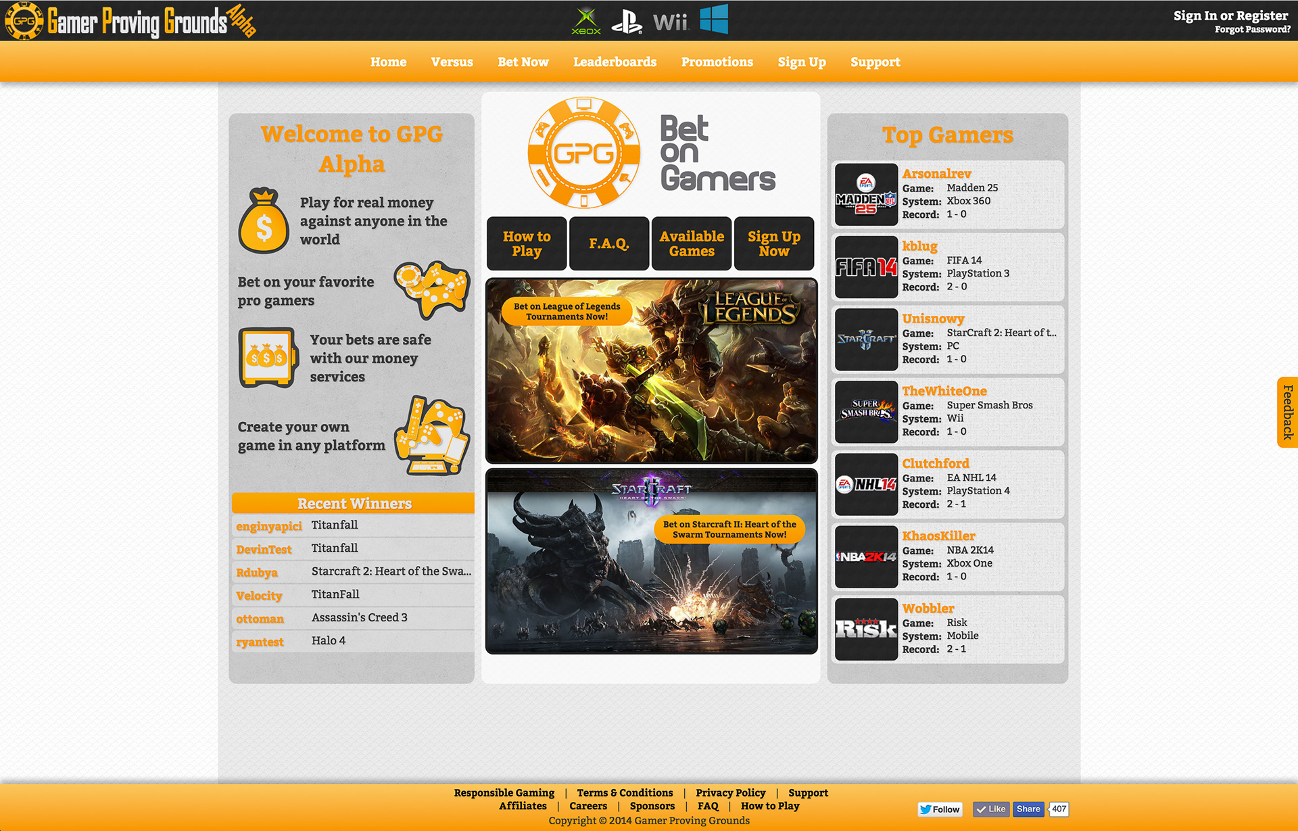Open the Super Smash Bros thumbnail
The image size is (1298, 831).
pyautogui.click(x=866, y=412)
